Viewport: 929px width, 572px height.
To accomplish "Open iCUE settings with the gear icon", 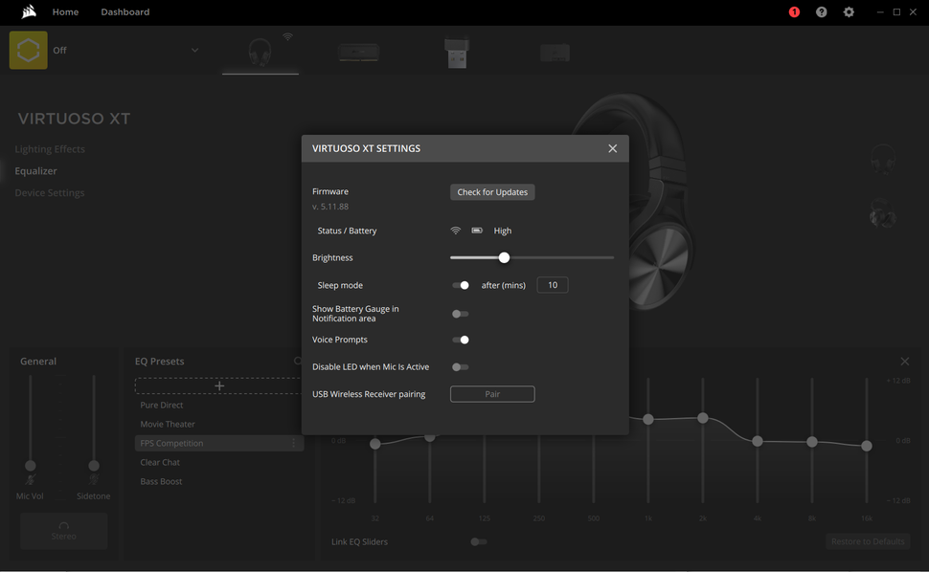I will coord(849,11).
